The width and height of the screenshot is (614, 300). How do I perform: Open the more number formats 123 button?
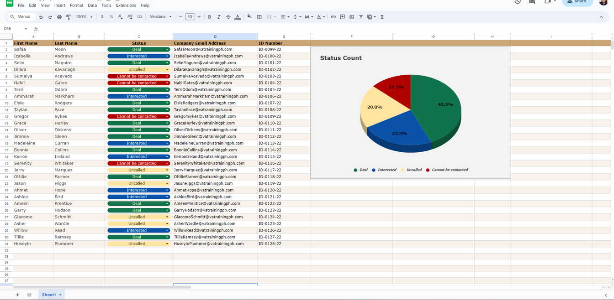[x=139, y=17]
